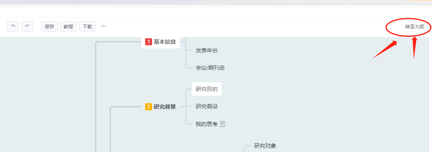Click the red priority 1 badge

tap(149, 42)
